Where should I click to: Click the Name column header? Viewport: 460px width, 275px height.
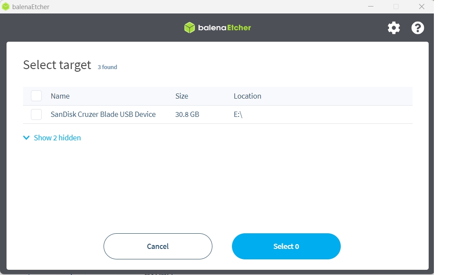(60, 96)
